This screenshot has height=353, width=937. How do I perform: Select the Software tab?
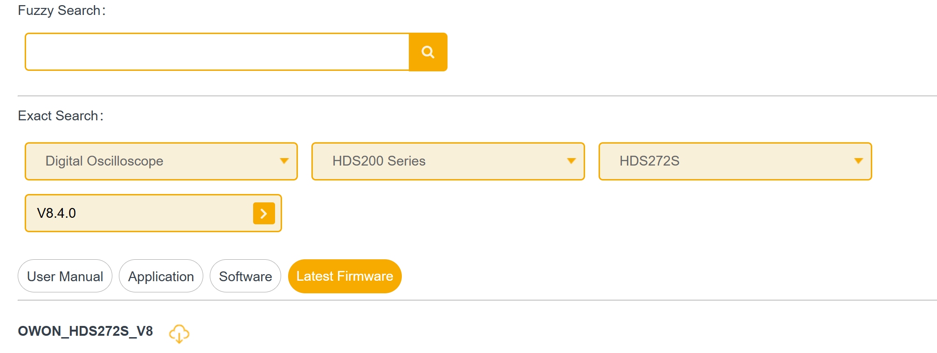pos(245,276)
